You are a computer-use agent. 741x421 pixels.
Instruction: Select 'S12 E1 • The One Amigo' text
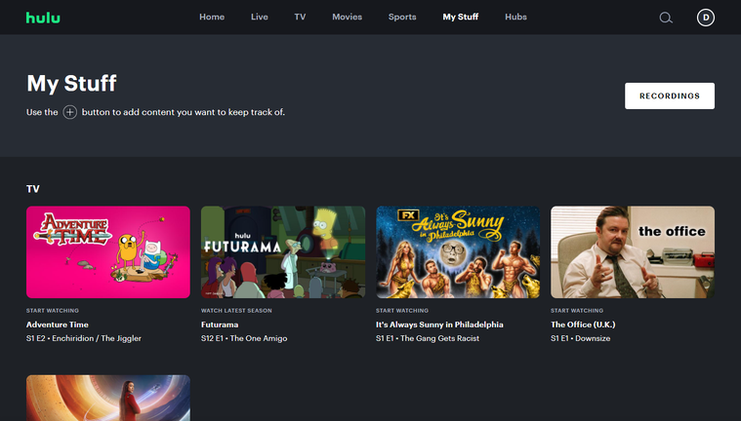pos(244,338)
